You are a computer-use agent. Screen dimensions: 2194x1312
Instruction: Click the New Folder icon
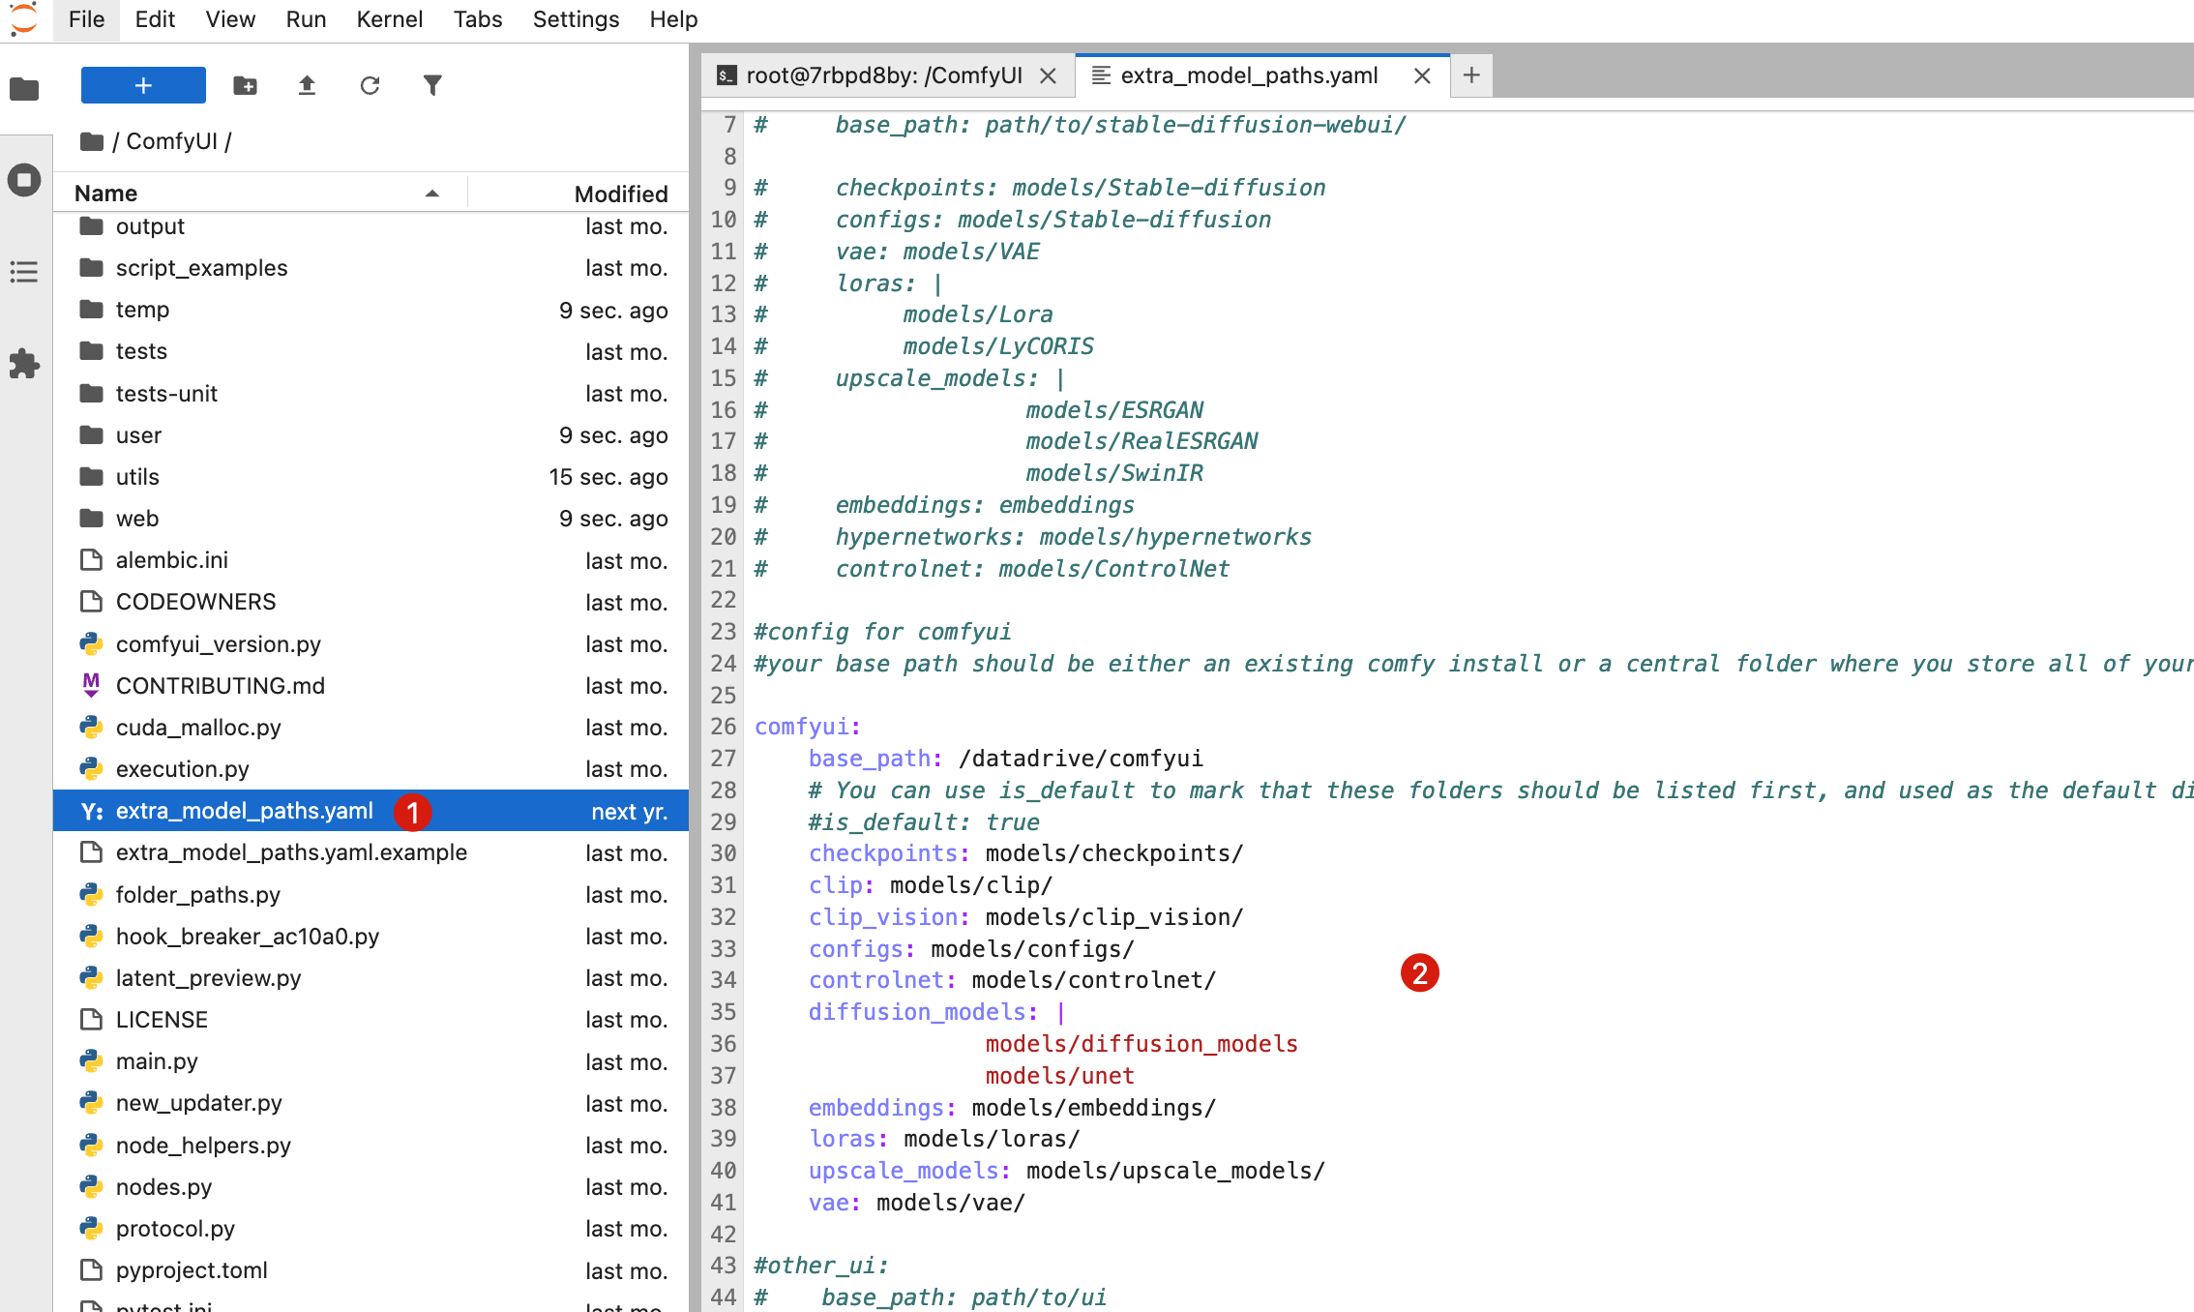tap(245, 85)
